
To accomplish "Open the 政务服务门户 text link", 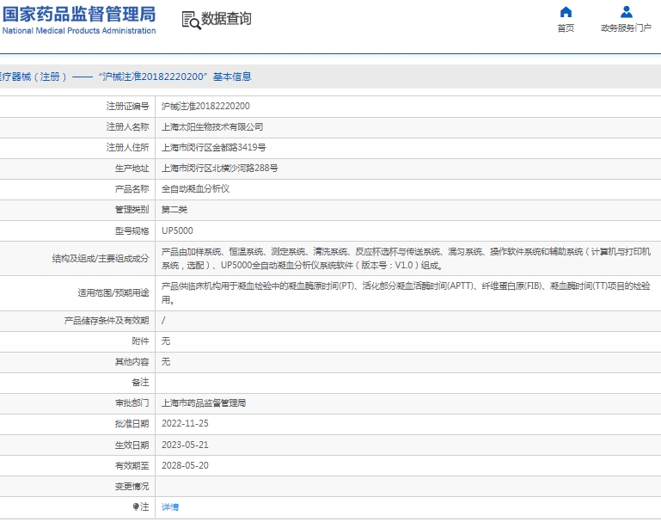I will [626, 28].
